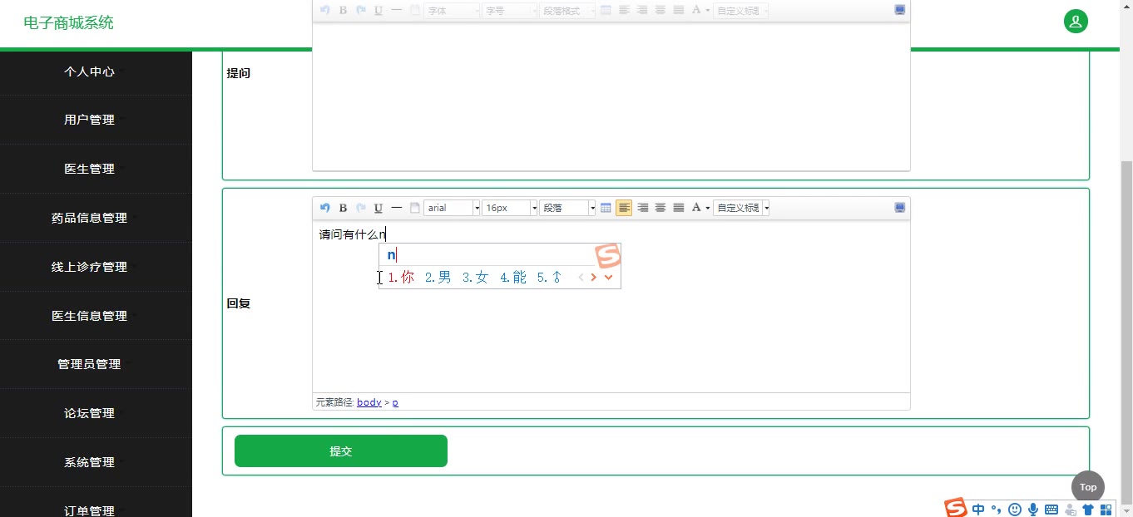Viewport: 1133px width, 517px height.
Task: Toggle left alignment in 回复 editor
Action: tap(624, 208)
